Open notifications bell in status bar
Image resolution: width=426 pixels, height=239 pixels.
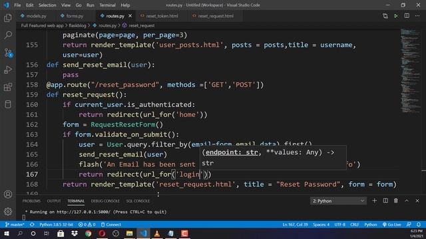coord(419,224)
